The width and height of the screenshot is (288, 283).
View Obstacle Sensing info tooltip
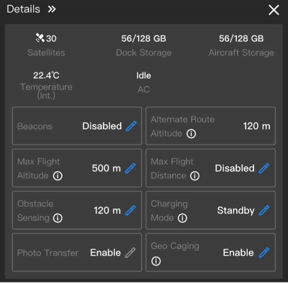[58, 218]
